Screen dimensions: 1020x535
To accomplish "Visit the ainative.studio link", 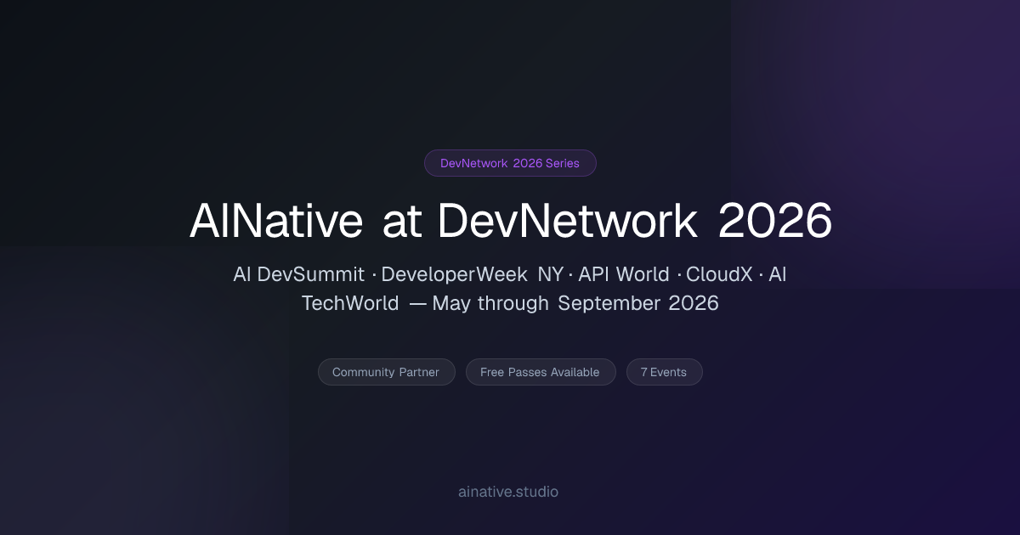I will point(508,492).
